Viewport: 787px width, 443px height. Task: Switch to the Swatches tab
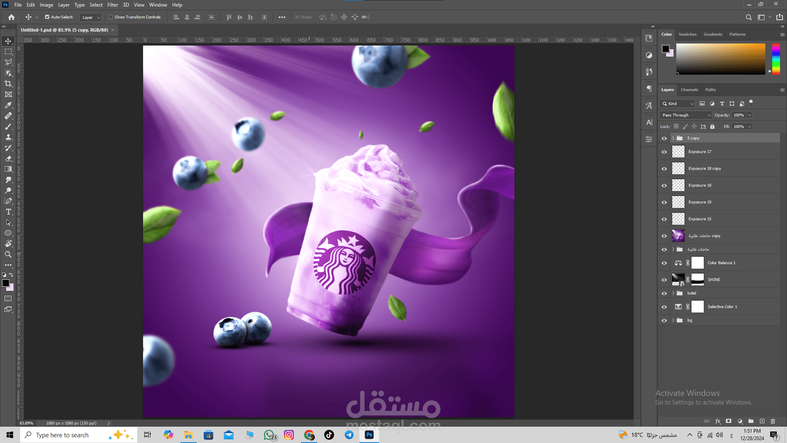tap(687, 34)
